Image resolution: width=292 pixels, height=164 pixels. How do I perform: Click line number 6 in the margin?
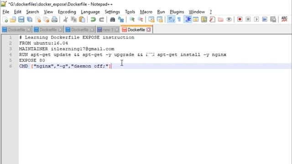[x=10, y=66]
